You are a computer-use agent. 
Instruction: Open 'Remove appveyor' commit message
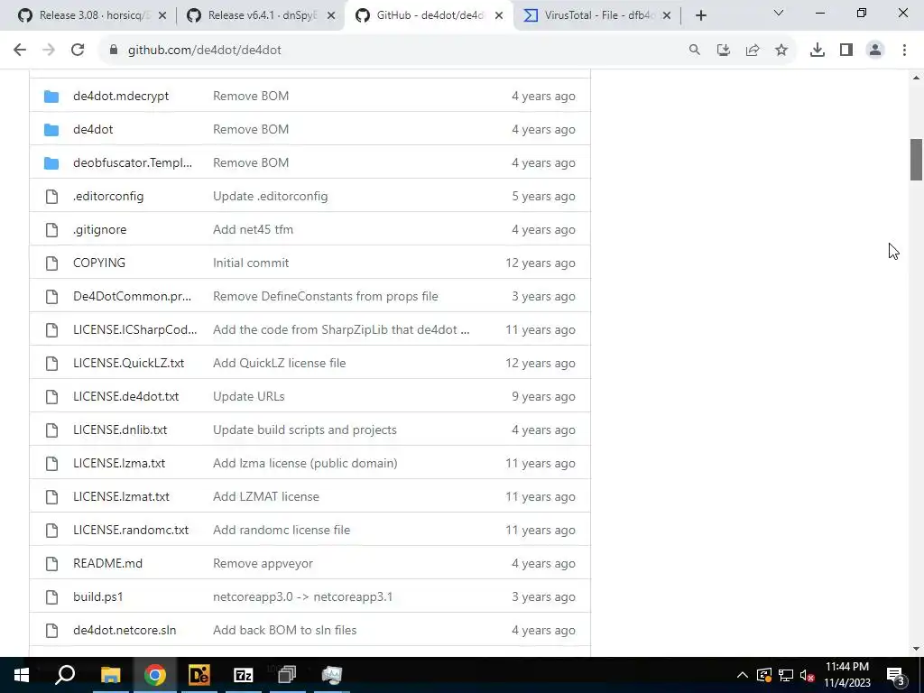(x=263, y=563)
